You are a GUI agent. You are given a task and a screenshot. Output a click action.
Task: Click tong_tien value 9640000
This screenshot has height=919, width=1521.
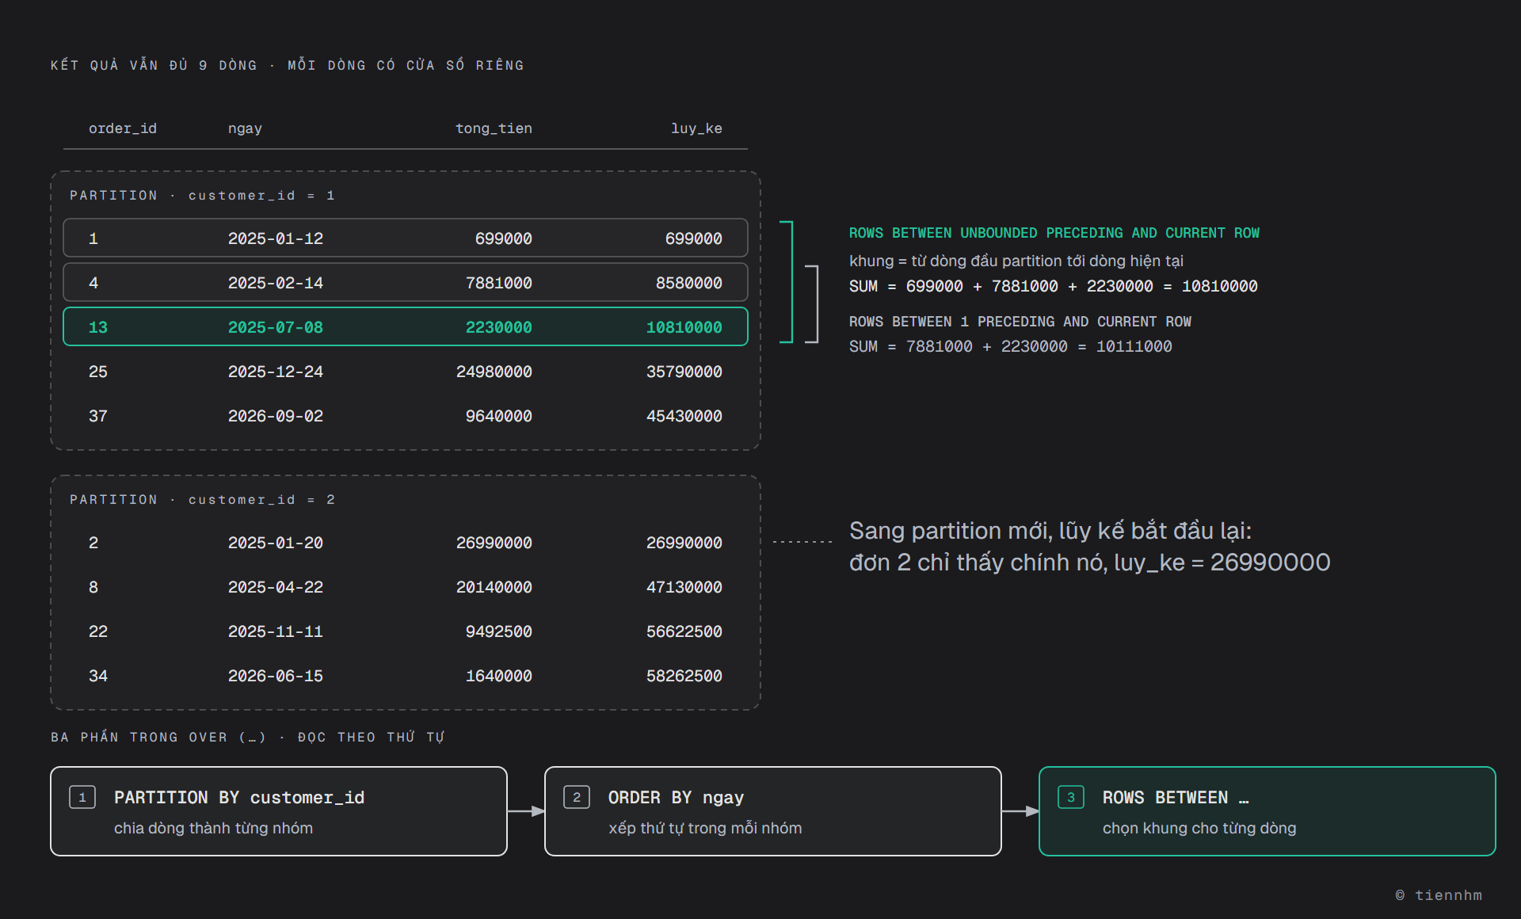coord(498,416)
